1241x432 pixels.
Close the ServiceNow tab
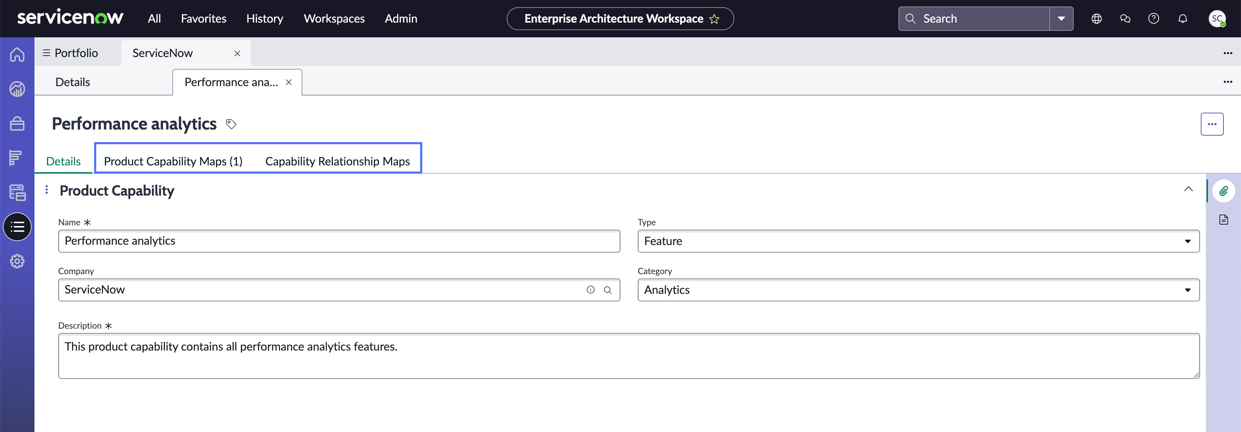pyautogui.click(x=237, y=53)
